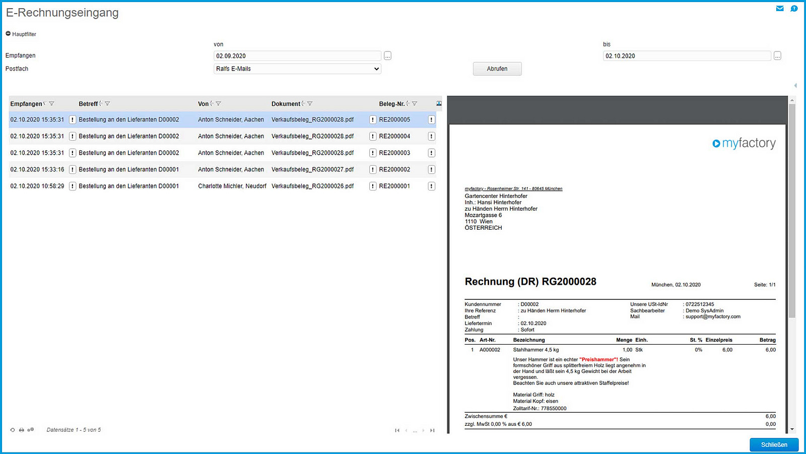
Task: Click the document info icon in the RE2000005 row
Action: tap(373, 120)
